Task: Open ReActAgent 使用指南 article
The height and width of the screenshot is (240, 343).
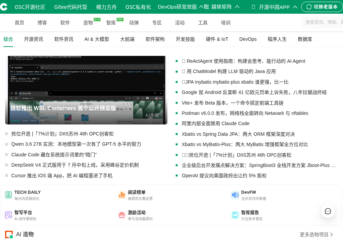Action: 244,61
